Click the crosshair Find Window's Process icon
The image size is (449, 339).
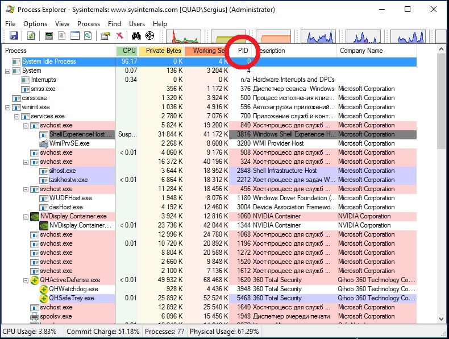(x=150, y=35)
